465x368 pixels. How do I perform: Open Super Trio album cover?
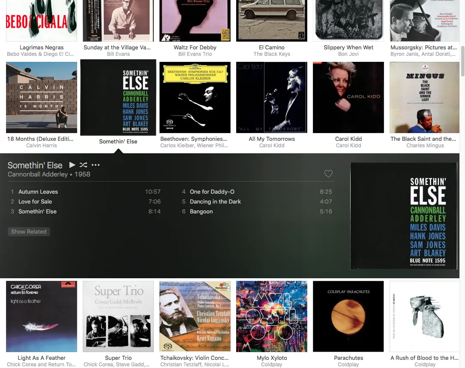point(118,316)
